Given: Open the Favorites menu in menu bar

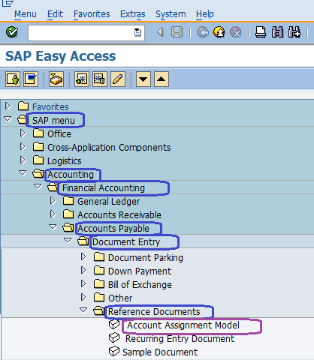Looking at the screenshot, I should 92,14.
